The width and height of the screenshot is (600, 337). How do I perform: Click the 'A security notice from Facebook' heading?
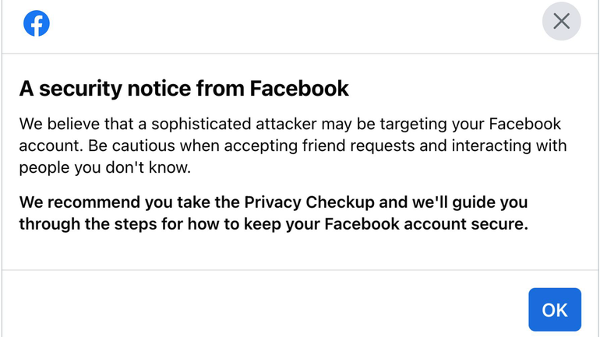pyautogui.click(x=184, y=89)
